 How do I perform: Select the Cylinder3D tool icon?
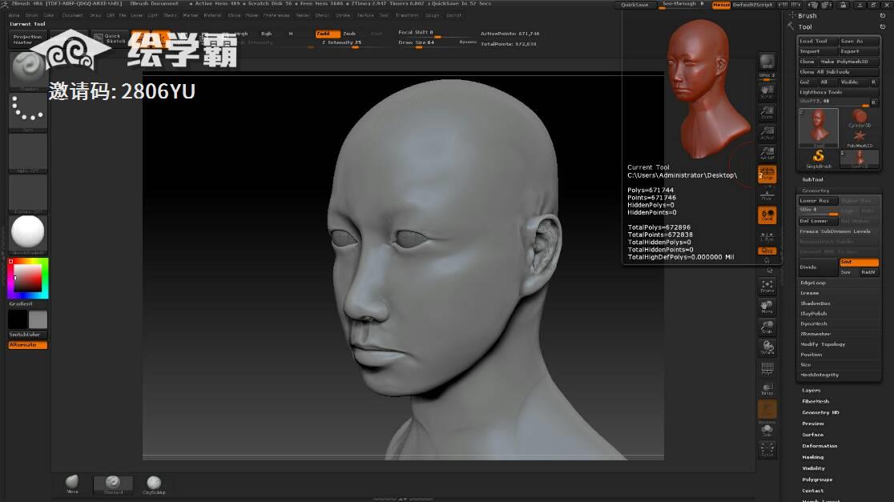tap(859, 117)
